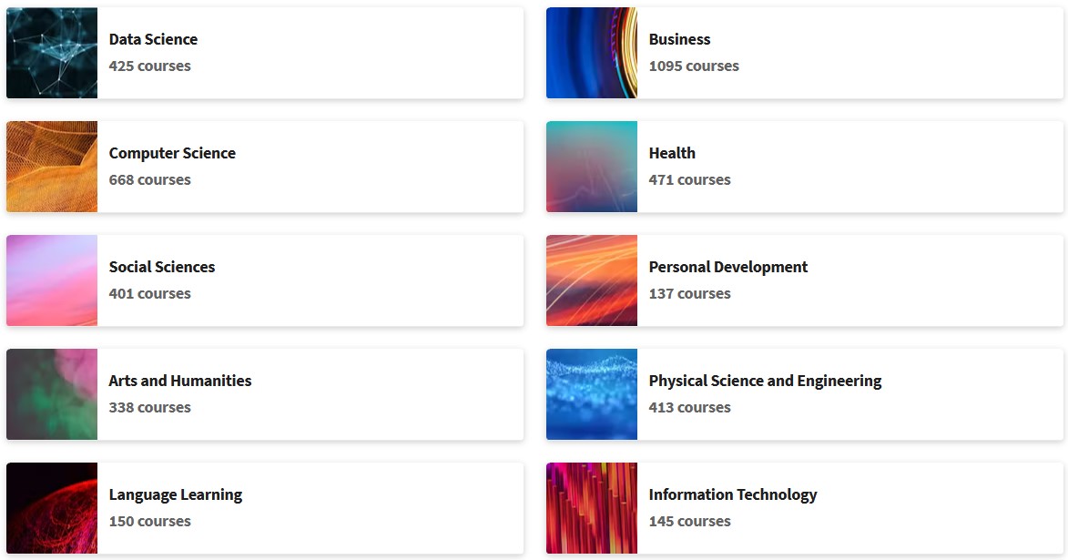Open the Data Science category title

[153, 39]
